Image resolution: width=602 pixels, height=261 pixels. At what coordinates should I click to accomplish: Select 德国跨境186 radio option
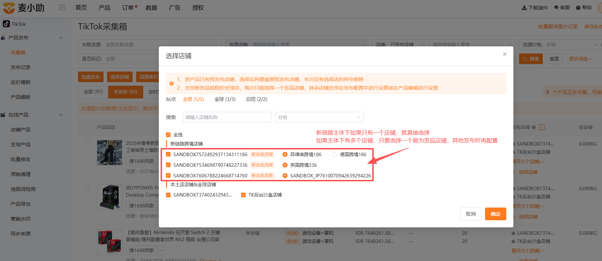tap(335, 154)
